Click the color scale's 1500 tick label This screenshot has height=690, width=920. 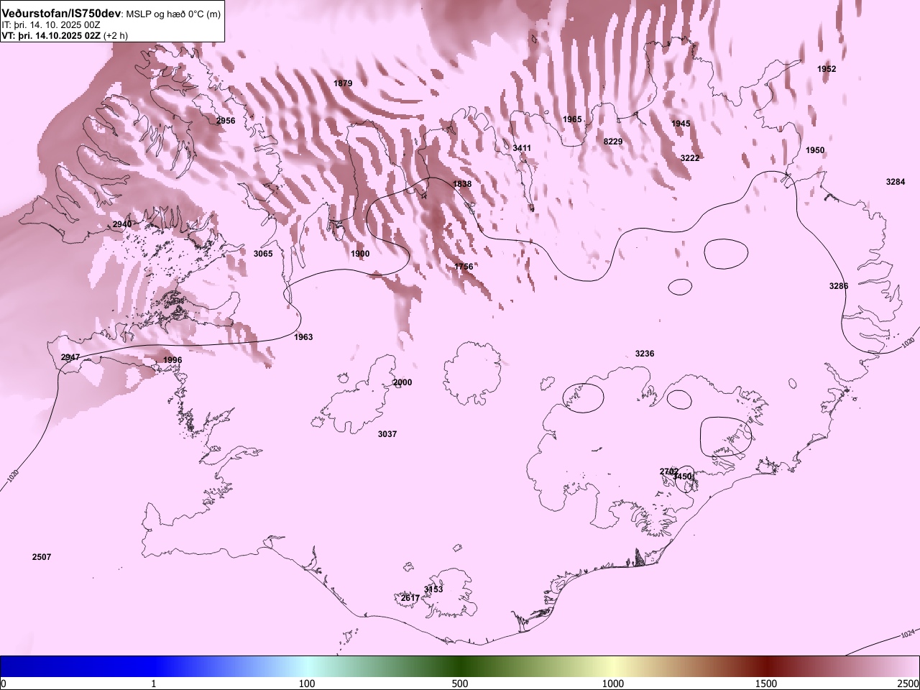pyautogui.click(x=766, y=684)
